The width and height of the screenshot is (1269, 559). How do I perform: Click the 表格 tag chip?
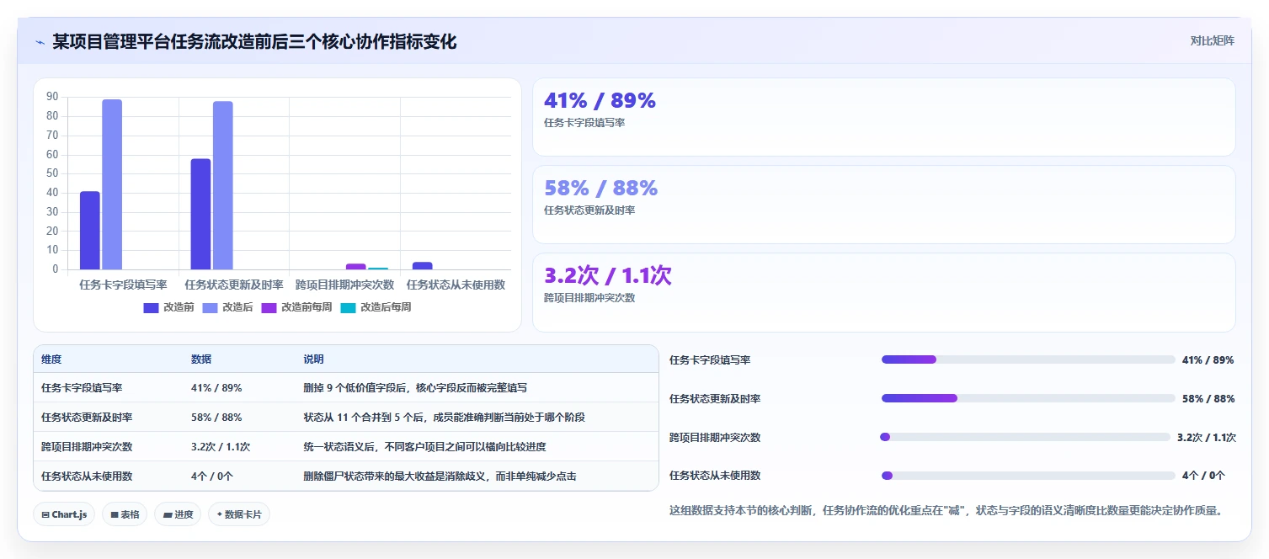pos(125,514)
